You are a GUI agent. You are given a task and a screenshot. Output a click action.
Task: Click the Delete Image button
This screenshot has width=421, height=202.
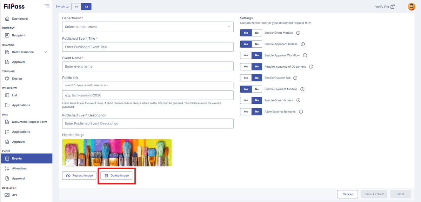coord(116,175)
